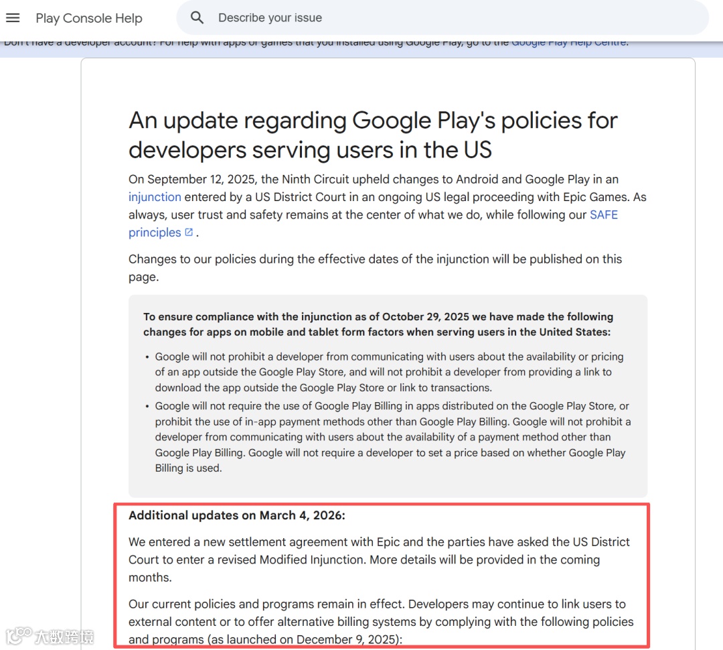This screenshot has height=650, width=723.
Task: Open external link icon after principles
Action: pyautogui.click(x=189, y=233)
